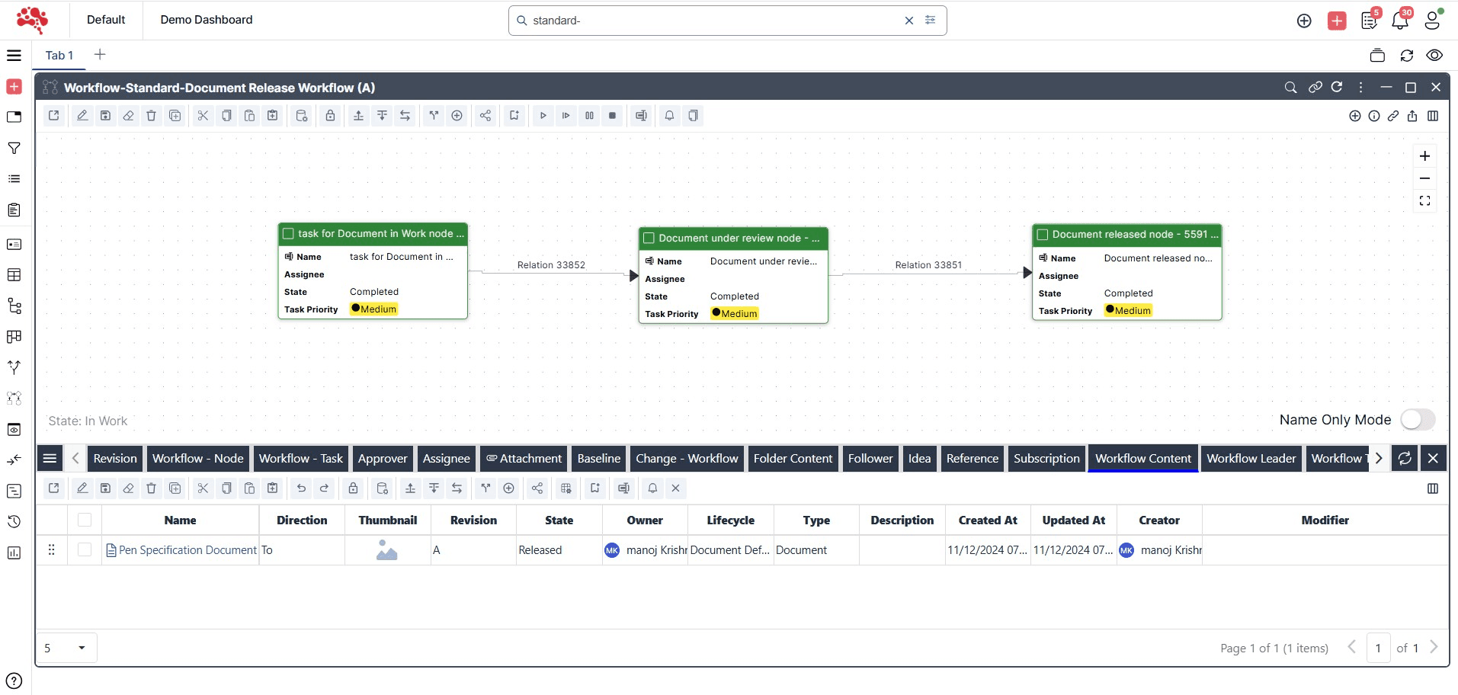The height and width of the screenshot is (695, 1458).
Task: Open the Folder Content tab
Action: pos(793,458)
